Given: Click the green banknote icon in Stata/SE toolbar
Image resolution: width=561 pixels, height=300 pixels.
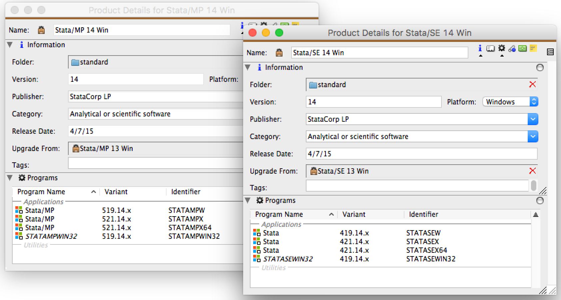Looking at the screenshot, I should click(x=522, y=49).
